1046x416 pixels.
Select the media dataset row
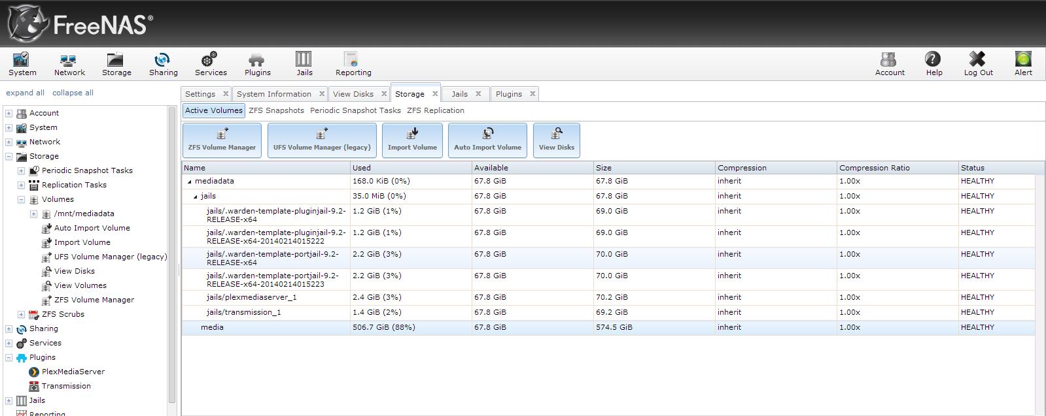608,328
